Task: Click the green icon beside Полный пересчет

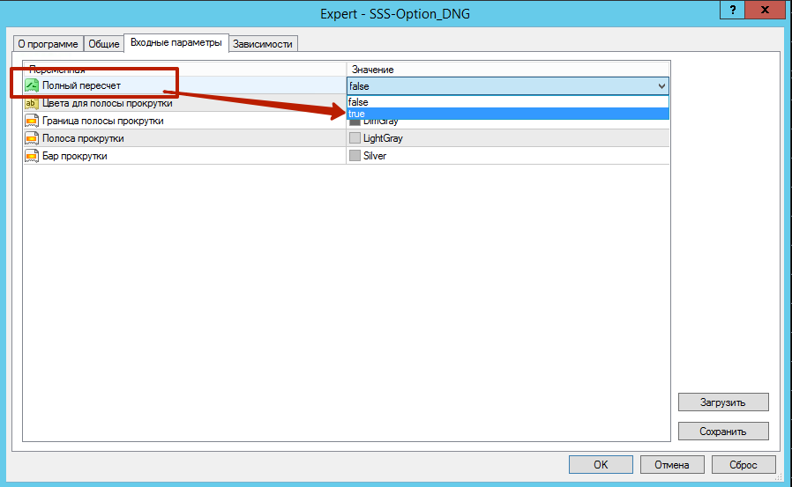Action: 32,85
